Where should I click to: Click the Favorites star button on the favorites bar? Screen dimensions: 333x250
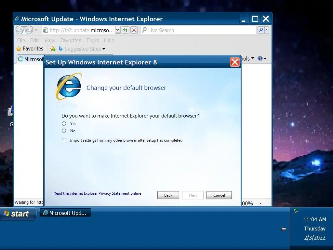[30, 49]
